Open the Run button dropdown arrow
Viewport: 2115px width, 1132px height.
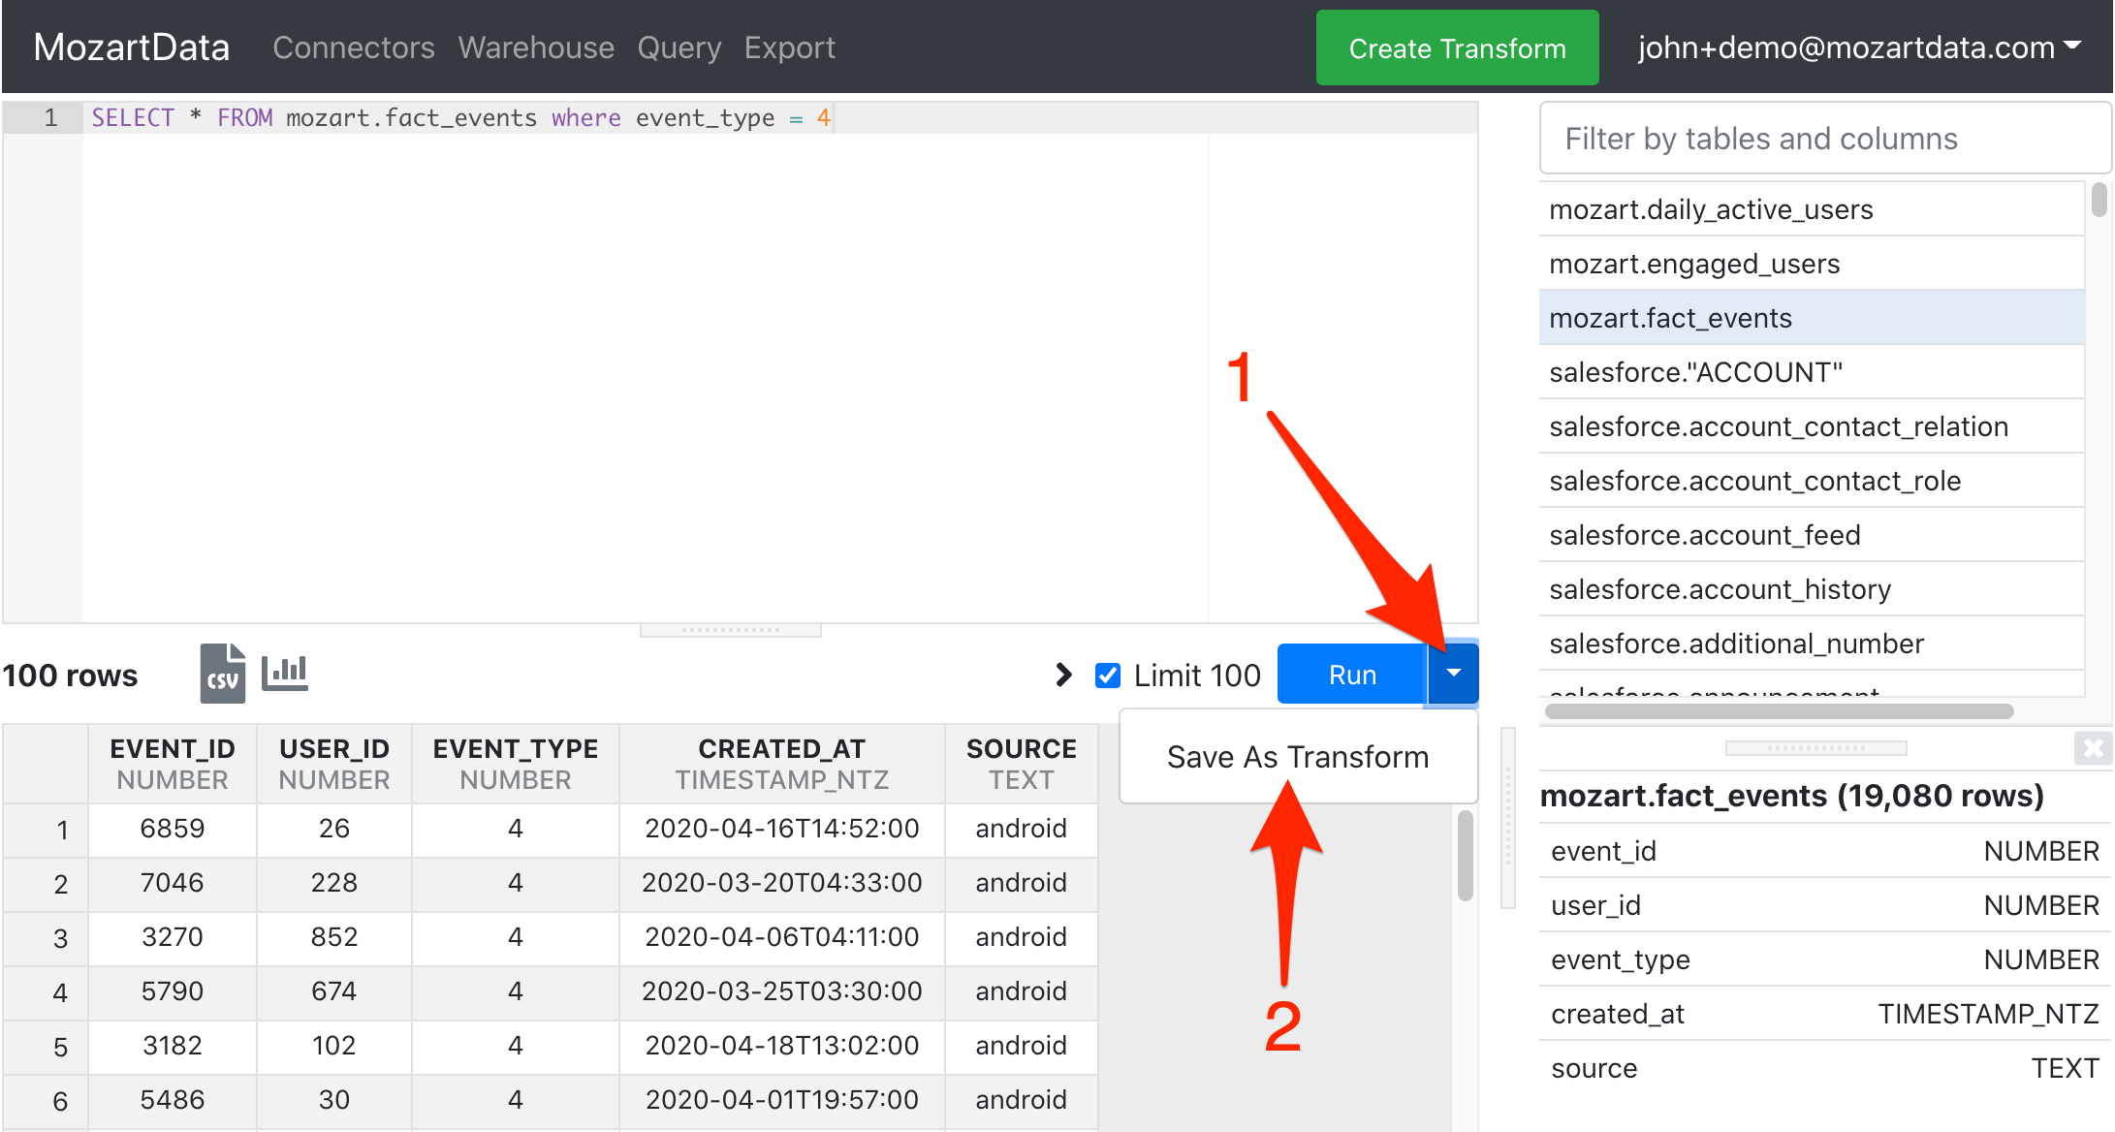(x=1453, y=674)
